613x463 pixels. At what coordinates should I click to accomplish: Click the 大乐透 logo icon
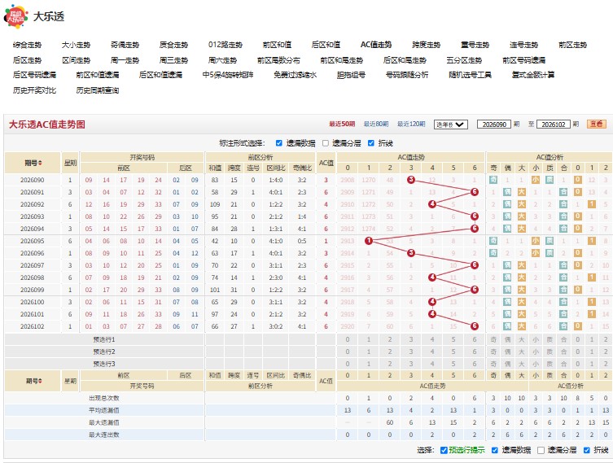coord(15,16)
